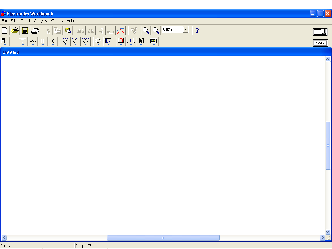Image resolution: width=332 pixels, height=249 pixels.
Task: Open the Transistors parts bin
Action: pos(53,41)
